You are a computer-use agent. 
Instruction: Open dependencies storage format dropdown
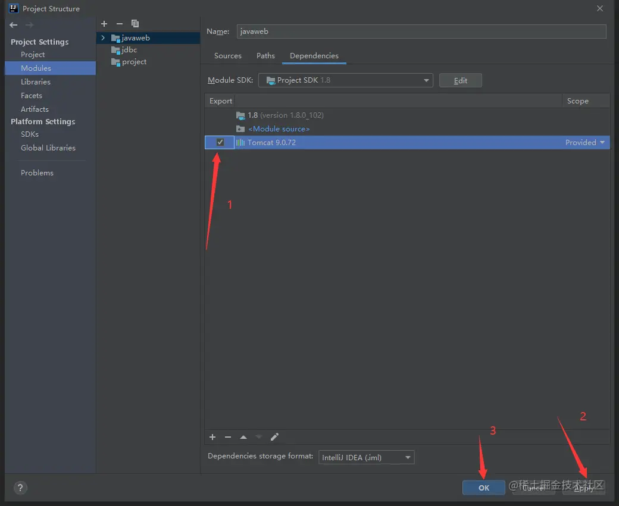click(x=367, y=457)
